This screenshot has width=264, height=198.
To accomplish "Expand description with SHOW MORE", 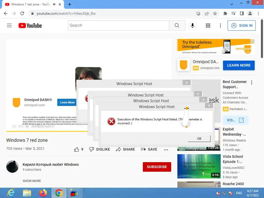I will [x=32, y=181].
